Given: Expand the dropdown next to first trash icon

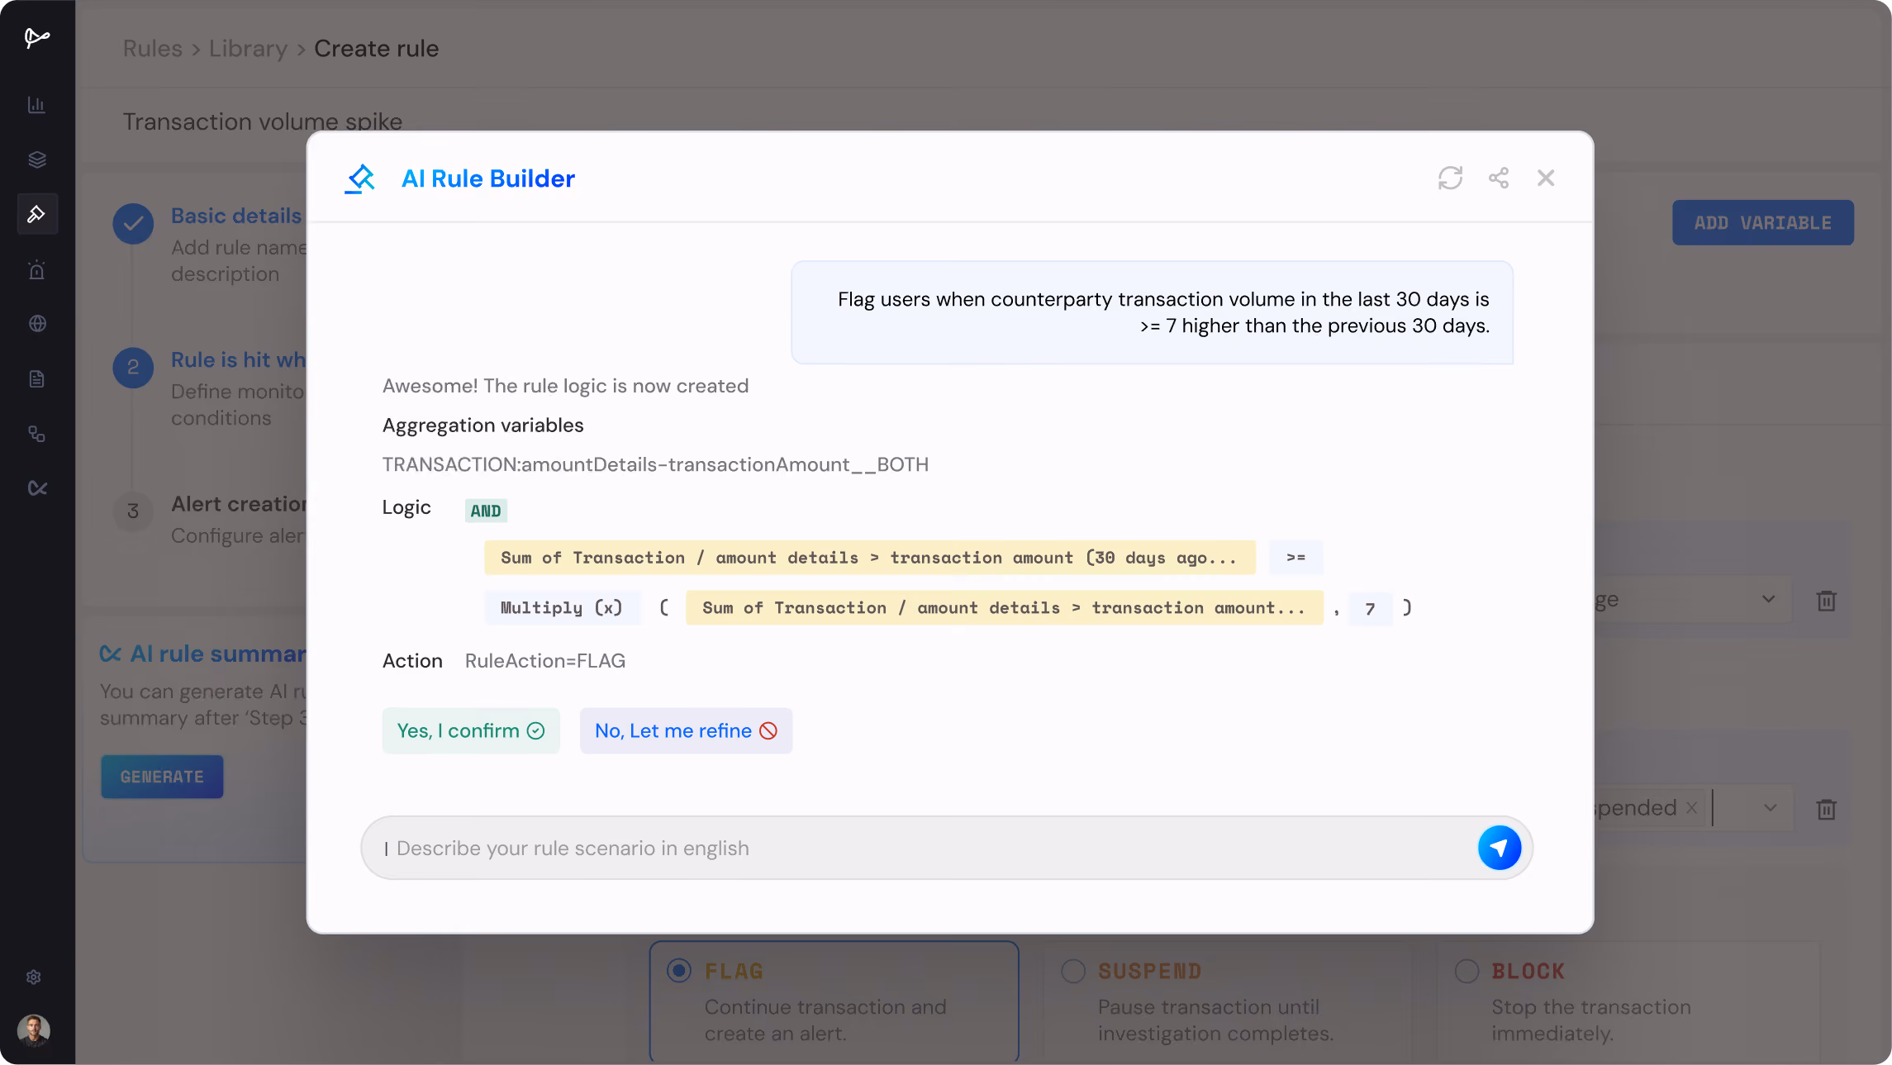Looking at the screenshot, I should pos(1768,599).
